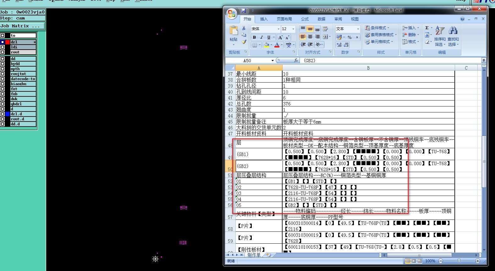The width and height of the screenshot is (495, 271).
Task: Apply red font color A
Action: 277,45
